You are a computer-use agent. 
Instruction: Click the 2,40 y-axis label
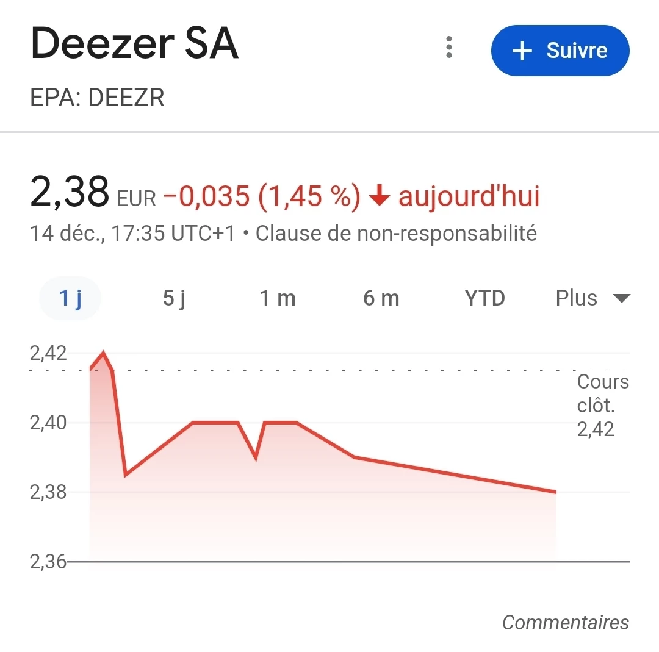[x=46, y=422]
